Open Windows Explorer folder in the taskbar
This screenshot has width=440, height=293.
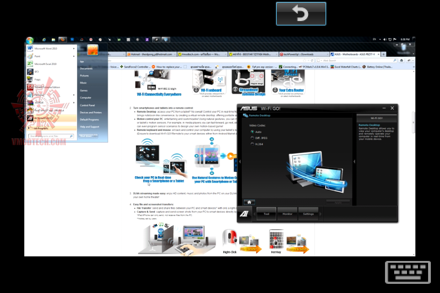pyautogui.click(x=53, y=40)
